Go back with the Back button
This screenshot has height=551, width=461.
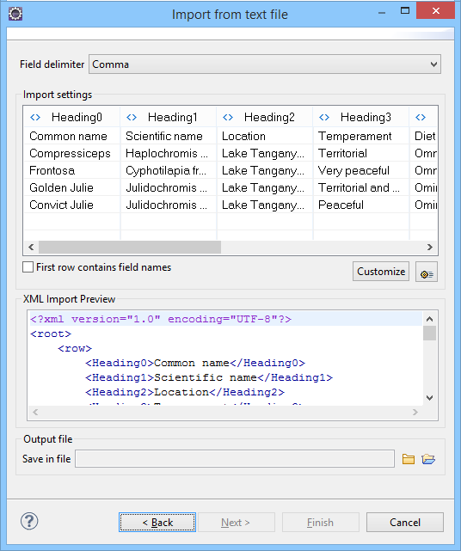[x=157, y=522]
